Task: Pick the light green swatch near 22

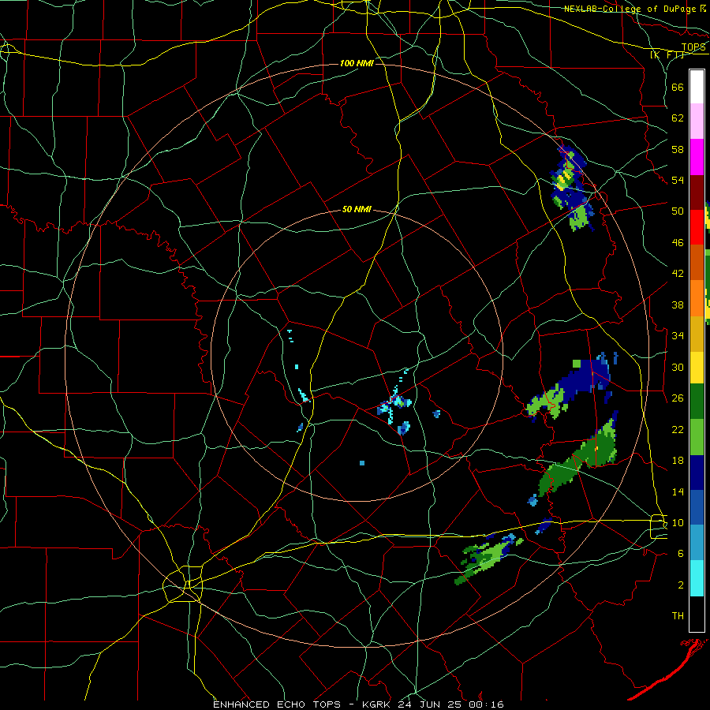Action: pyautogui.click(x=697, y=437)
